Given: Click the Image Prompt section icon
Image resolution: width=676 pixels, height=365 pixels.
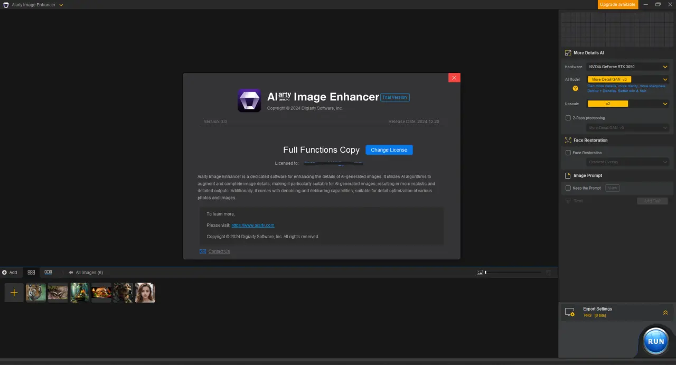Looking at the screenshot, I should [568, 175].
